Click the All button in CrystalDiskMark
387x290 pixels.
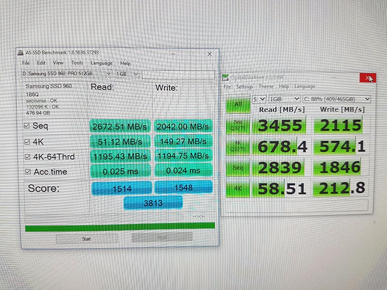click(x=238, y=104)
